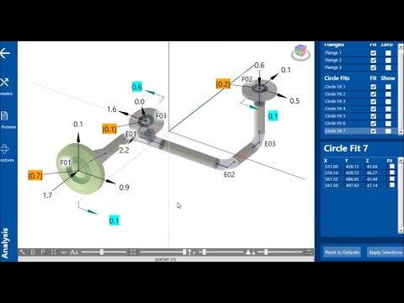404x303 pixels.
Task: Click the scroll-down arrow of the fits list
Action: 401,132
